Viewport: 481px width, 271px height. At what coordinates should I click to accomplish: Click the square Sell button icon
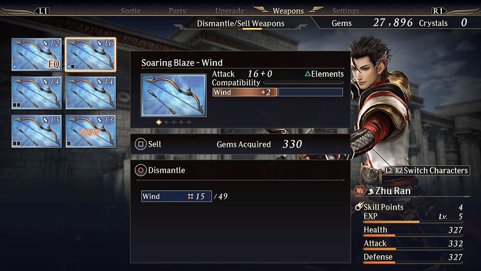(x=140, y=144)
